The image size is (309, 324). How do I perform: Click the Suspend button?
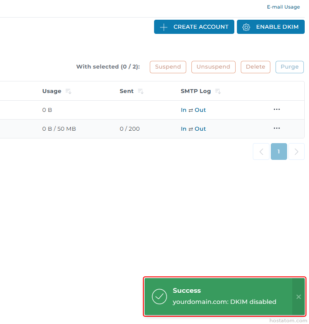[168, 67]
